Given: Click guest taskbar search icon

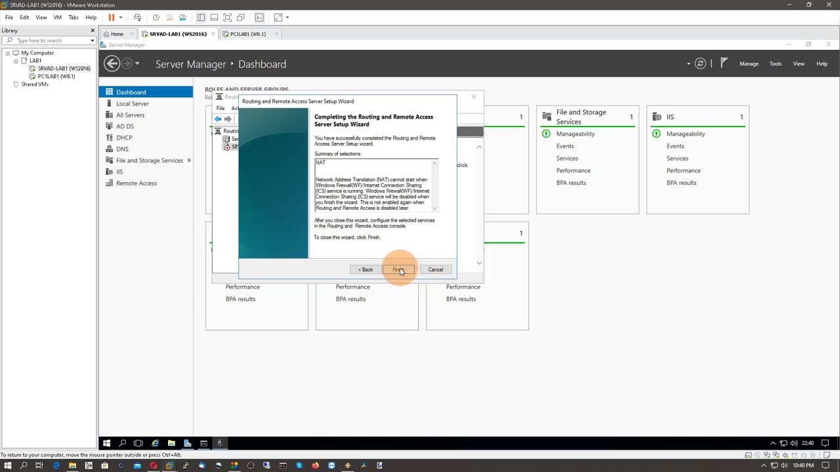Looking at the screenshot, I should [x=122, y=443].
